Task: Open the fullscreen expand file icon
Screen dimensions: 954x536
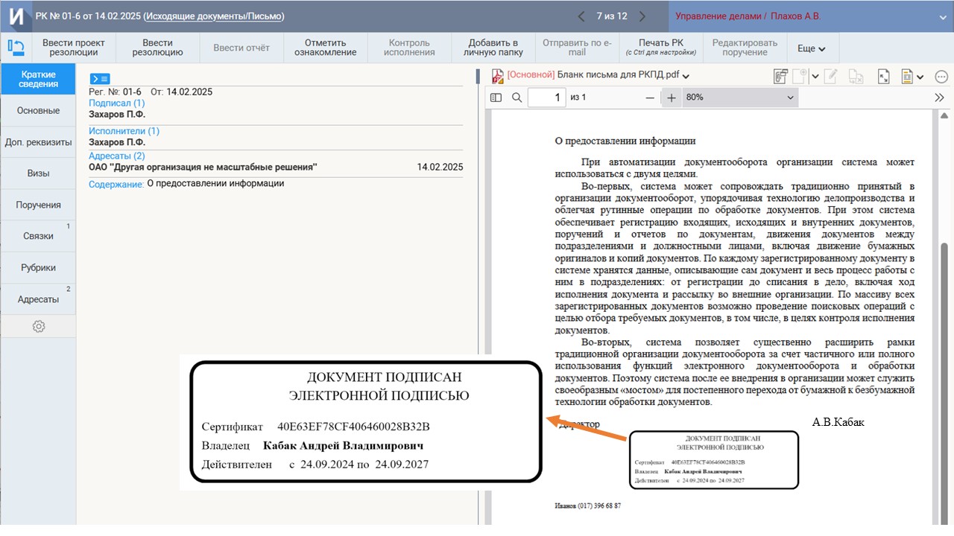Action: [x=884, y=76]
